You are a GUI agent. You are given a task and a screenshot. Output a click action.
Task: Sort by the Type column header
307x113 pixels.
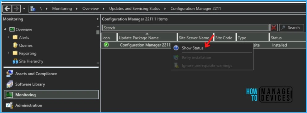[x=253, y=37]
